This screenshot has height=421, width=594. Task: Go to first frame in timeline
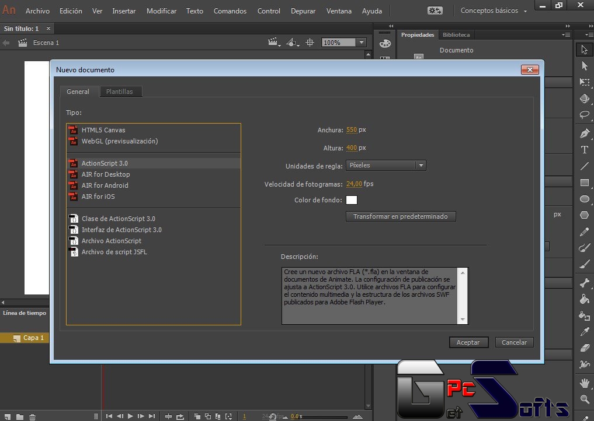click(109, 416)
